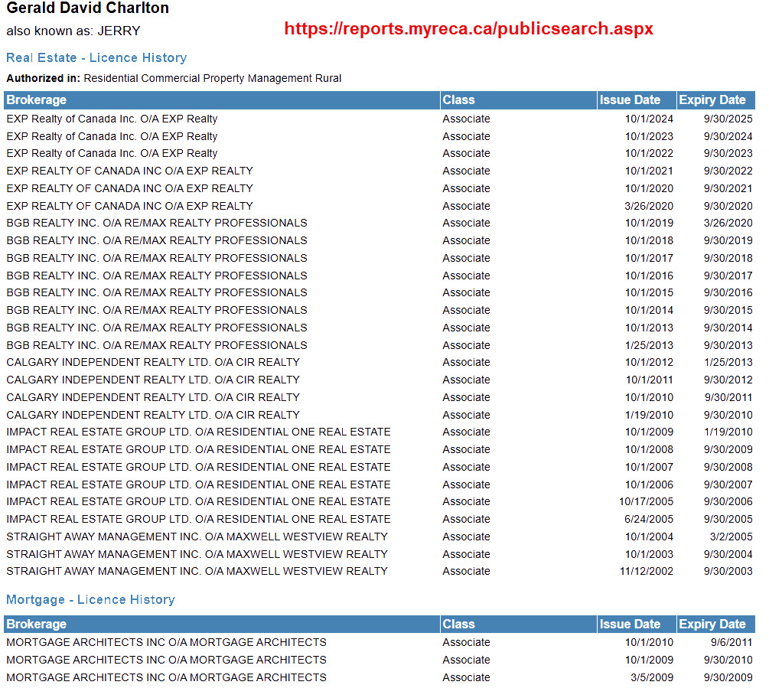Click Brokerage column header in Real Estate table

click(x=222, y=100)
